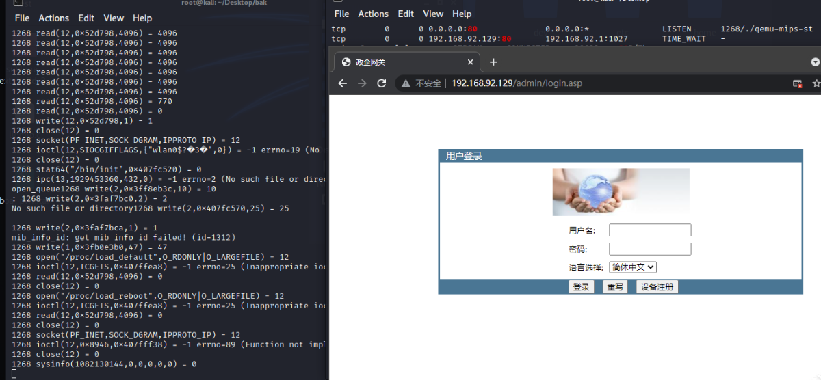Click the 用户名: label

pyautogui.click(x=582, y=230)
